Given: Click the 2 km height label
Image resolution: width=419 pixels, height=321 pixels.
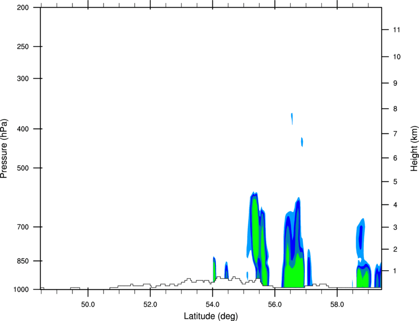Looking at the screenshot, I should click(395, 249).
